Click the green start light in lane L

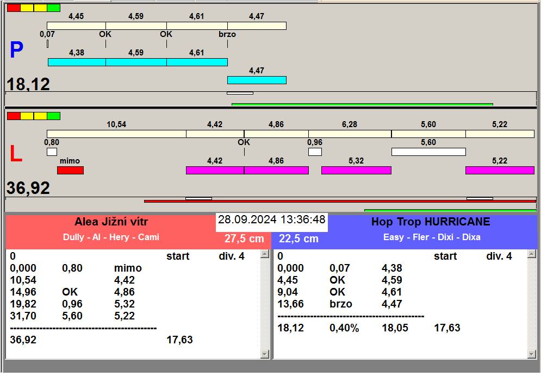(x=53, y=116)
